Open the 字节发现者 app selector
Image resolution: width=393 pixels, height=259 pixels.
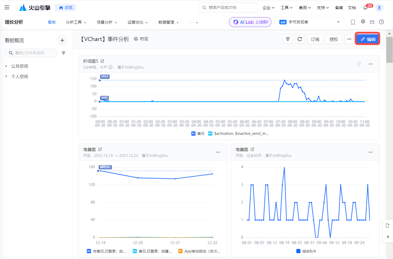309,22
